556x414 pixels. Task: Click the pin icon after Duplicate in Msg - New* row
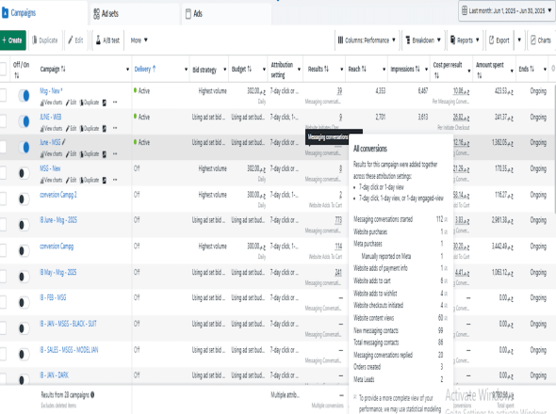105,103
